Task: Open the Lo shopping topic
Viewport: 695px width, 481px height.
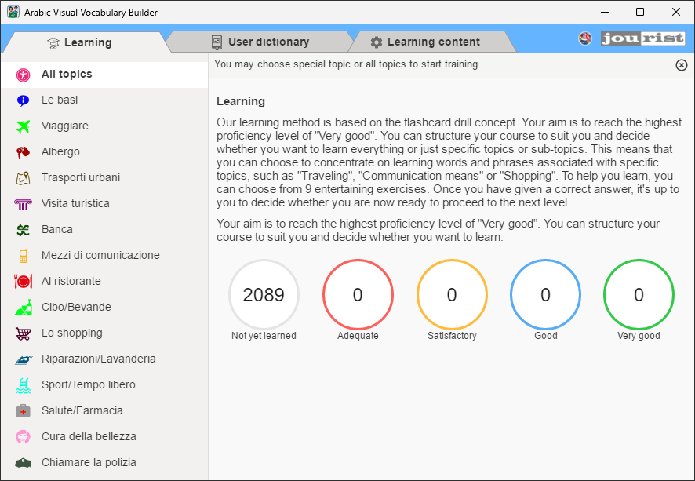Action: pyautogui.click(x=104, y=333)
